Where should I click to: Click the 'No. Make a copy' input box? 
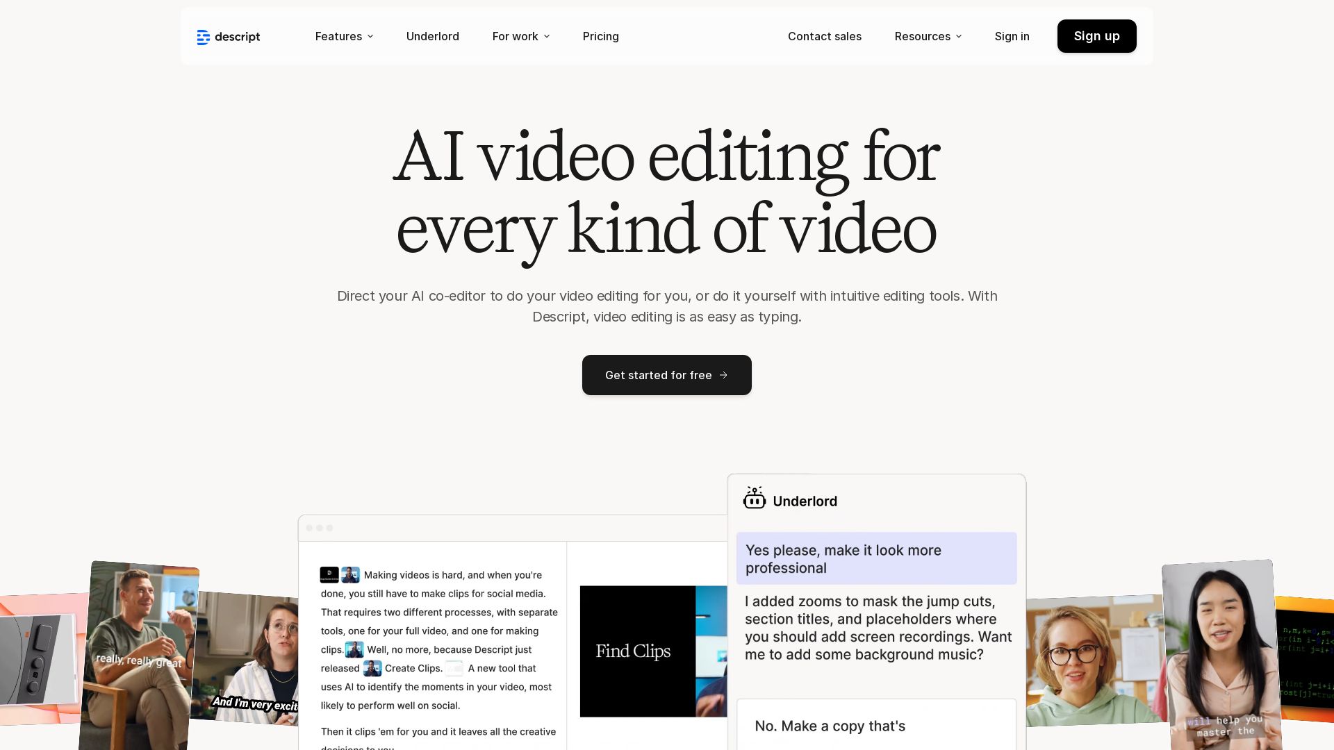[x=875, y=725]
